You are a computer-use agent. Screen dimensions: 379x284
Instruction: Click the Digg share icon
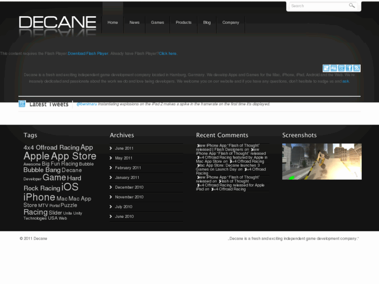334,68
